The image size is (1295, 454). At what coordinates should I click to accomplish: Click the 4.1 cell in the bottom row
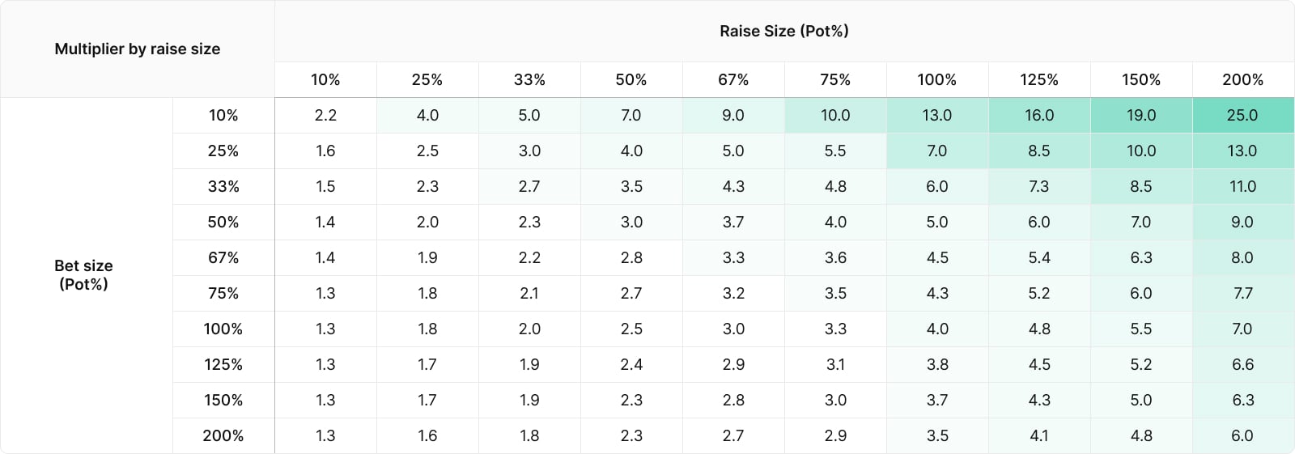point(1039,435)
